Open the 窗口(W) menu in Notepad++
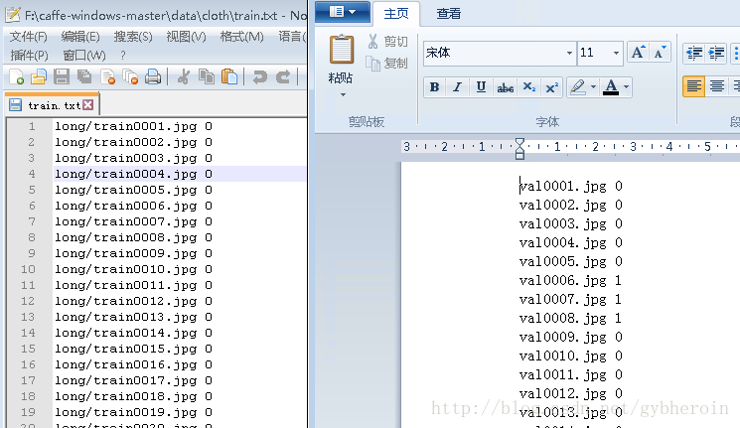This screenshot has width=740, height=428. click(x=84, y=56)
